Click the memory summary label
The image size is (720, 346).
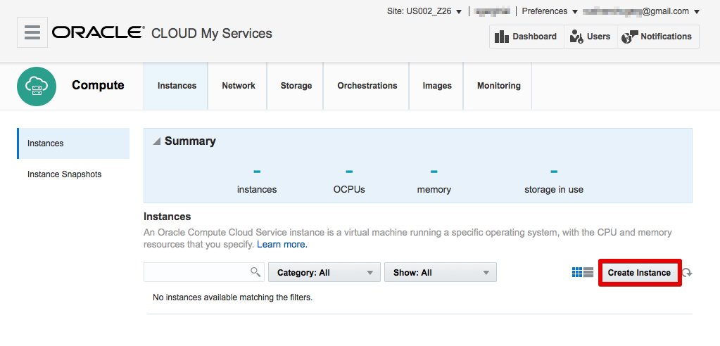click(x=434, y=189)
